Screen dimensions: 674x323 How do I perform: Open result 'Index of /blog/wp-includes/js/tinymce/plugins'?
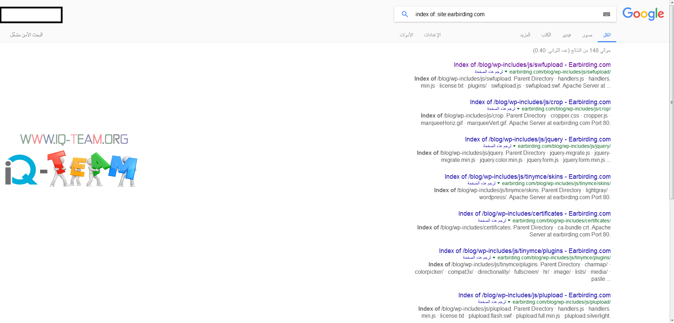[525, 251]
